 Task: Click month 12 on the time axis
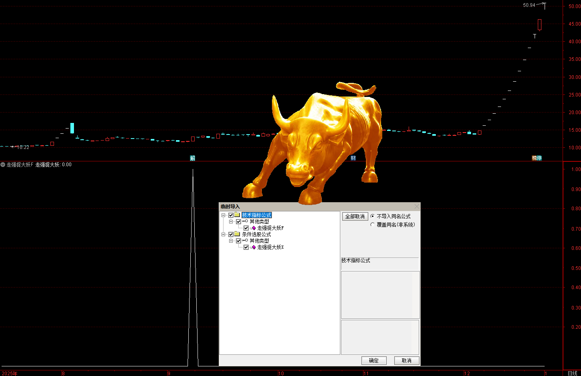(467, 373)
